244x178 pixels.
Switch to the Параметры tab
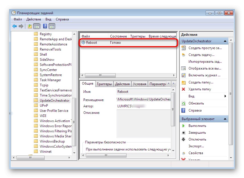[x=157, y=84]
